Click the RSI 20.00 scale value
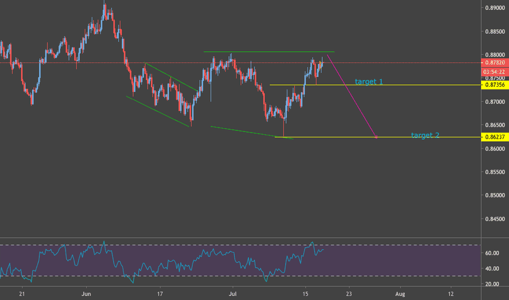The width and height of the screenshot is (509, 300). coord(492,284)
